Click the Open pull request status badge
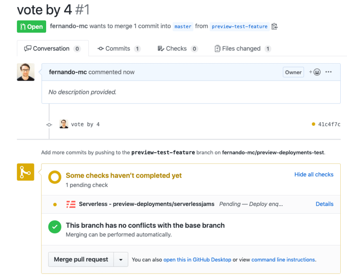 tap(32, 26)
